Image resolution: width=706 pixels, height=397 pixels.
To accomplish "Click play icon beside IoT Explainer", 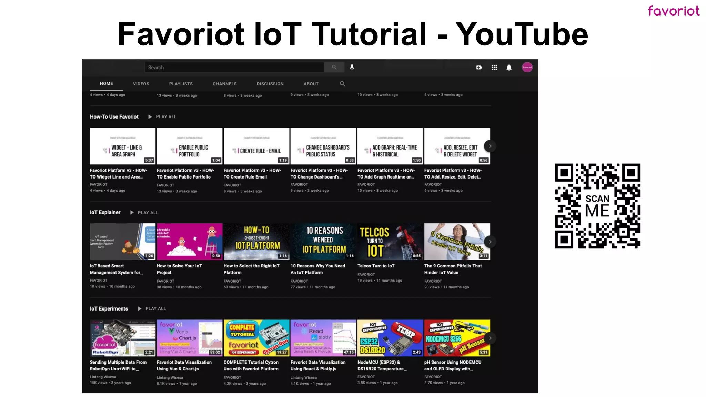I will click(x=132, y=213).
